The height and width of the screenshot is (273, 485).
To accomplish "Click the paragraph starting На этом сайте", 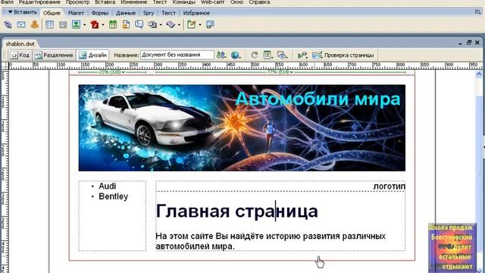I will pyautogui.click(x=271, y=241).
